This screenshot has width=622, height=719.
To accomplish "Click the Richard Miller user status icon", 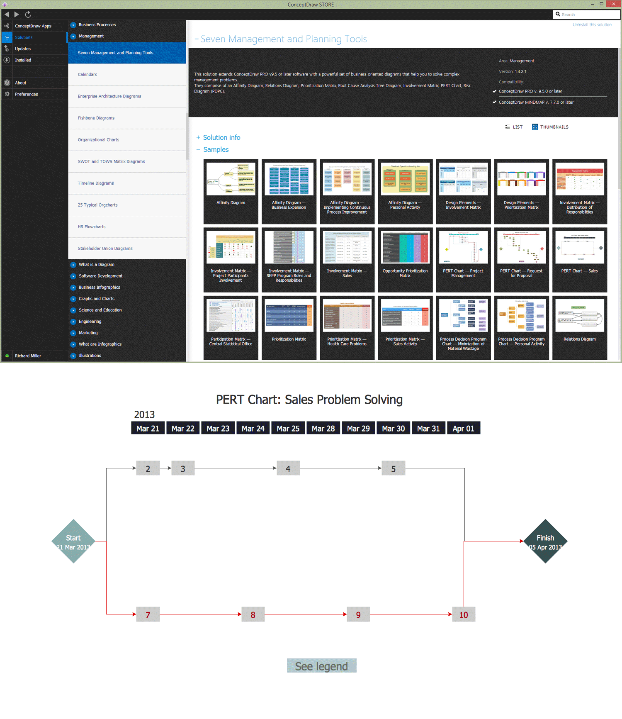I will click(x=7, y=356).
